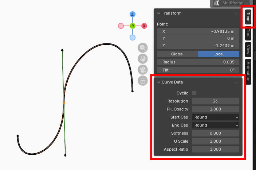
Task: Switch transform orientation to Global
Action: 177,54
